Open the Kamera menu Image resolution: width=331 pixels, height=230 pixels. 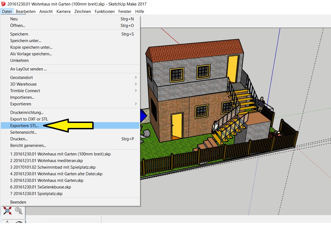click(x=63, y=12)
